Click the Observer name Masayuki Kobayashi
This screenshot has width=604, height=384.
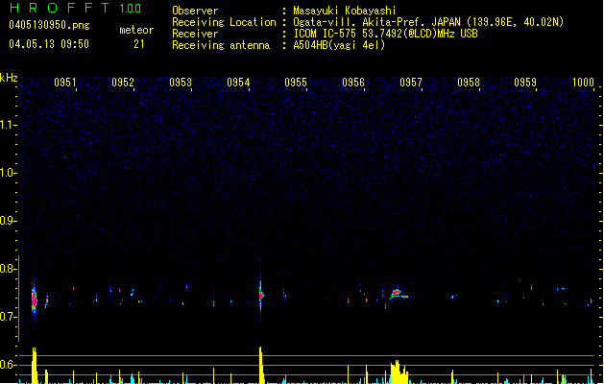coord(345,11)
